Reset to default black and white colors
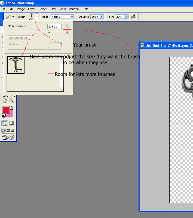 (3, 116)
